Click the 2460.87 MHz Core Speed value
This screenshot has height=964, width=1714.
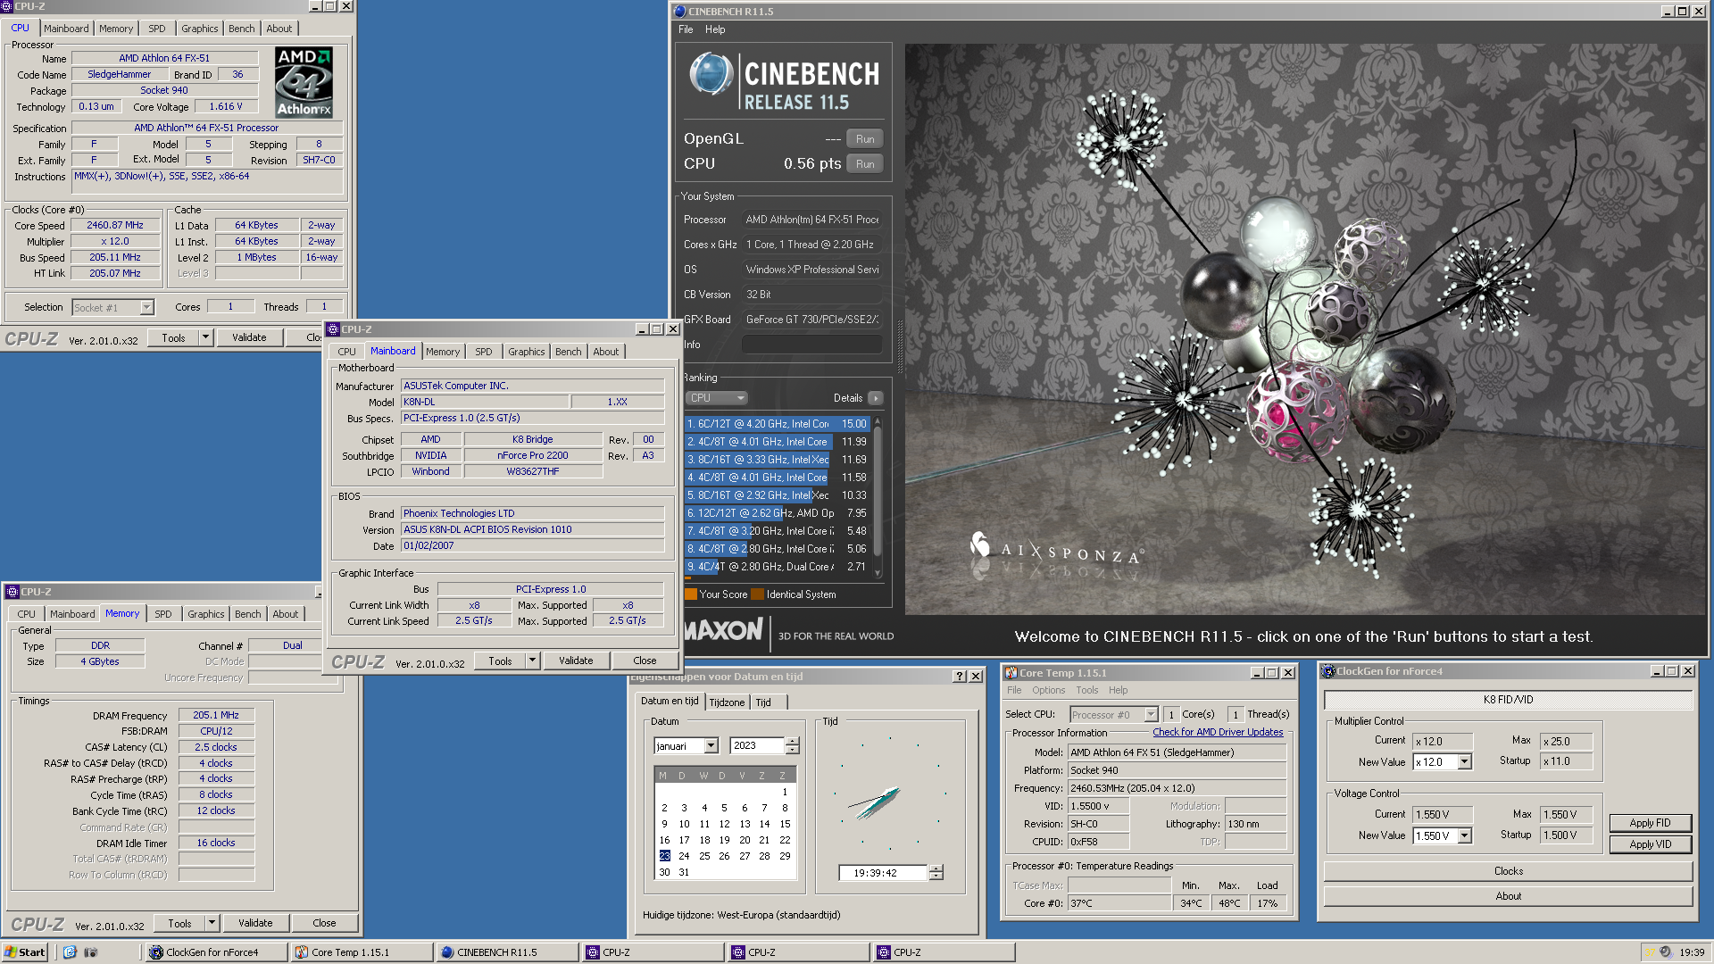click(115, 226)
